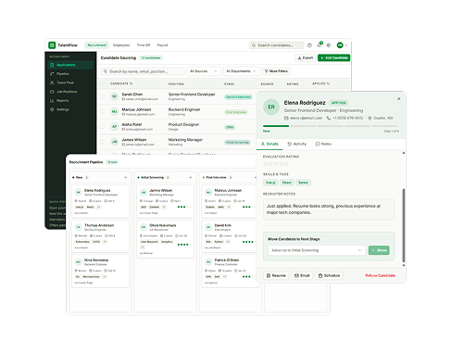Set evaluation rating to five stars

[x=287, y=164]
